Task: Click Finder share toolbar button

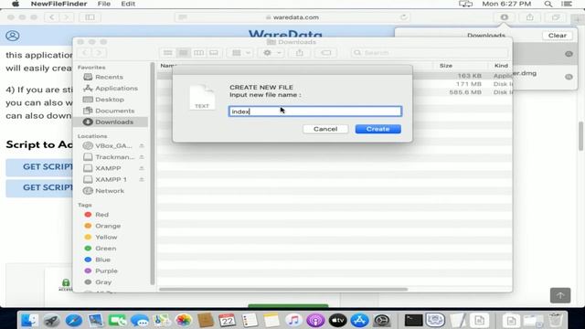Action: tap(300, 53)
